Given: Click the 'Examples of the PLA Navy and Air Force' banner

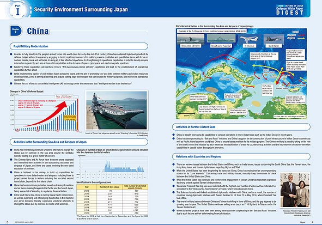Looking at the screenshot, I should click(212, 31).
